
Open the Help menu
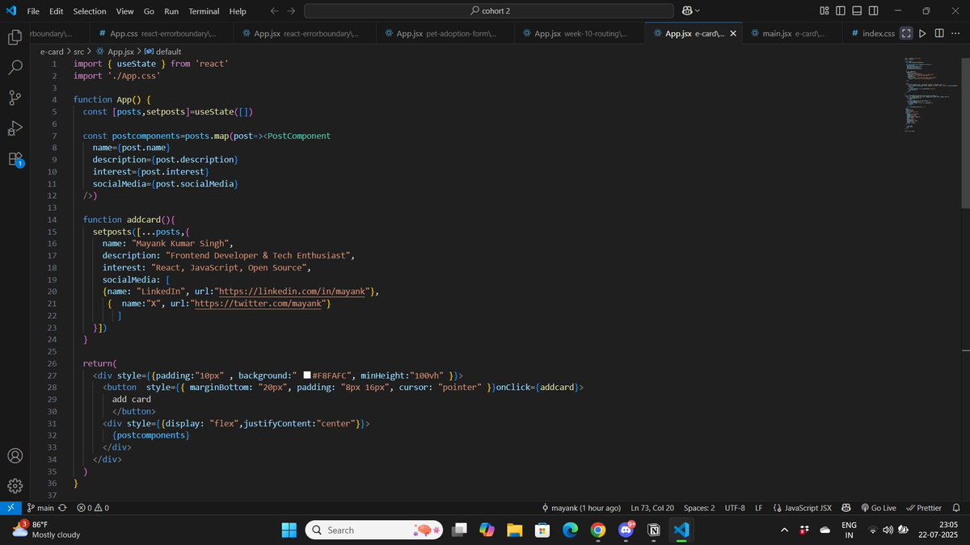238,11
